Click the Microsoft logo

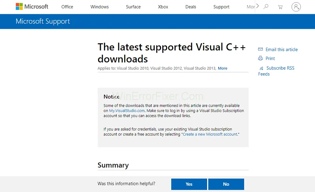tap(32, 7)
